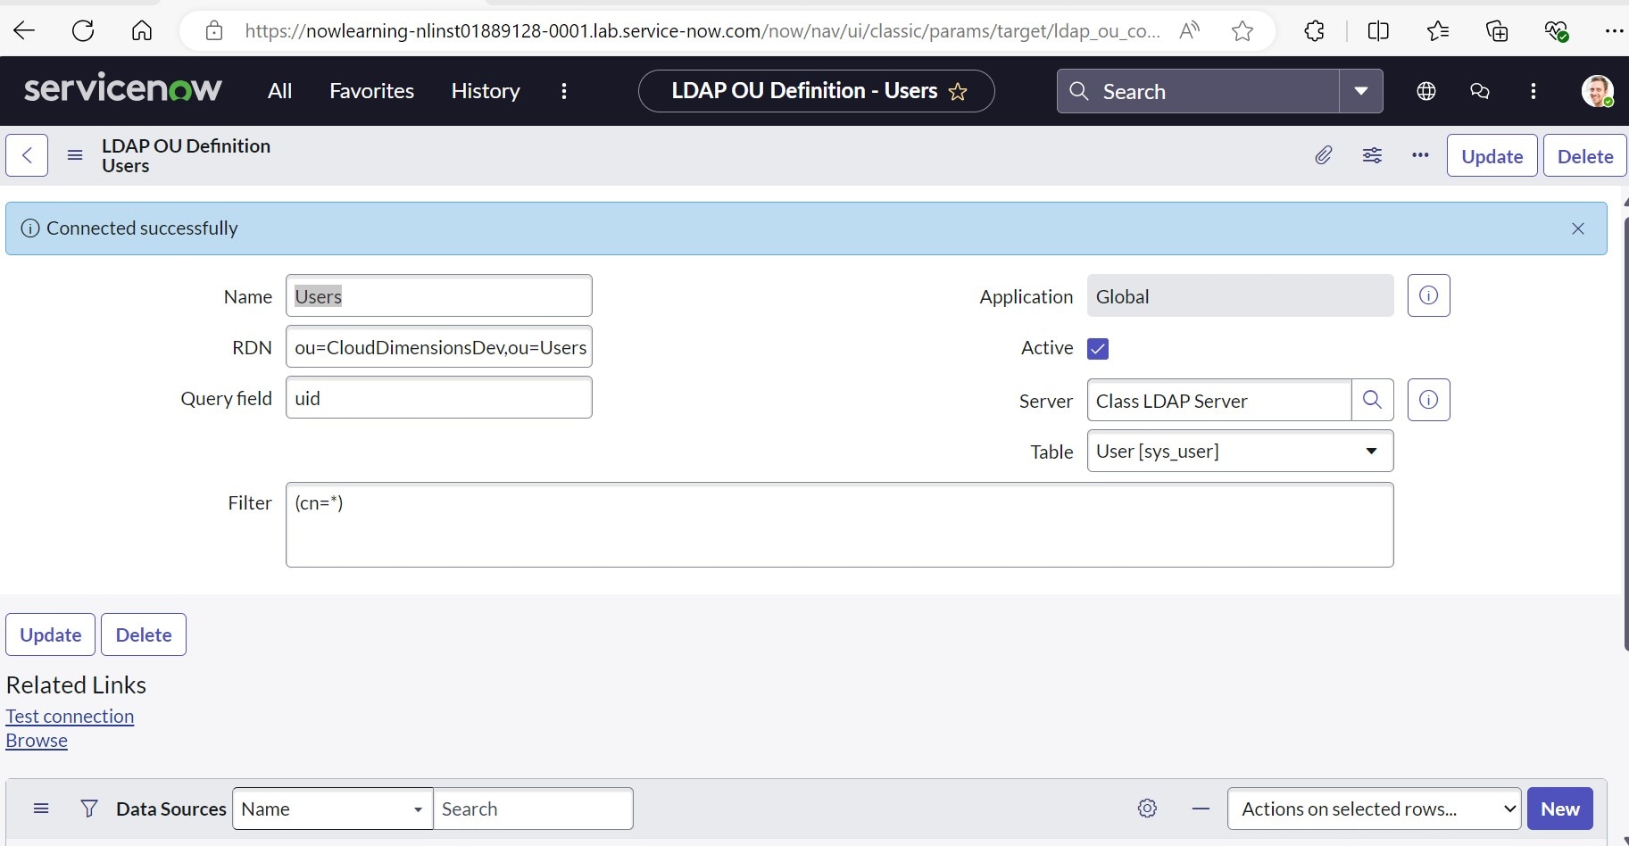Unstar the LDAP OU Definition favorite
Viewport: 1629px width, 846px height.
point(959,91)
